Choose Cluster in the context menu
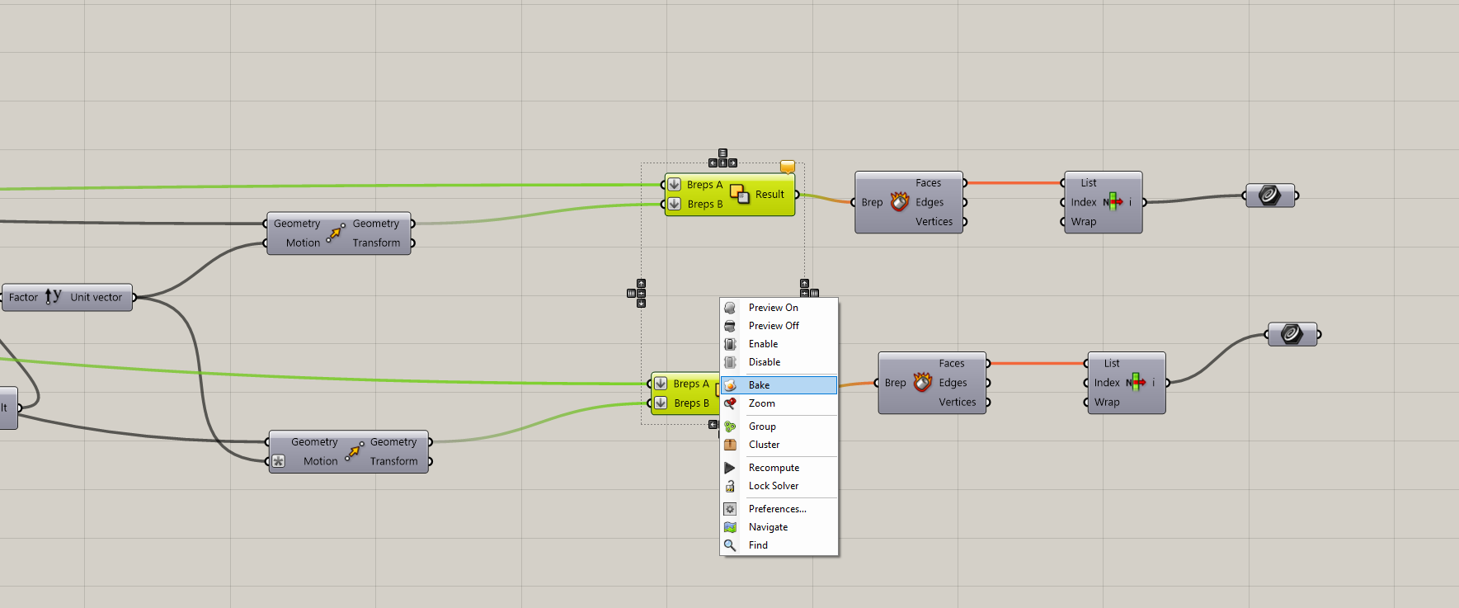 779,445
